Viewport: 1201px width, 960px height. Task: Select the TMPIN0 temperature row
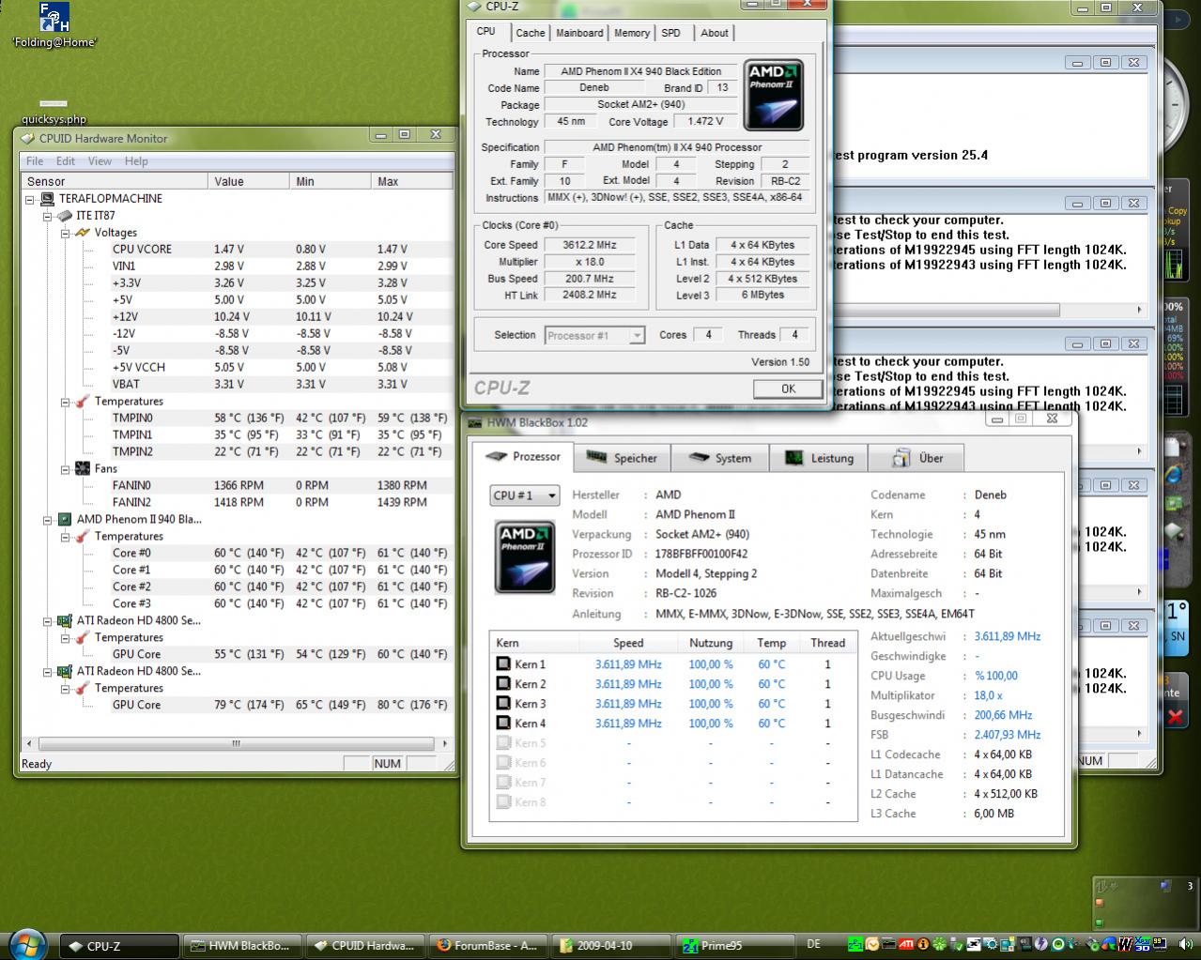(238, 418)
